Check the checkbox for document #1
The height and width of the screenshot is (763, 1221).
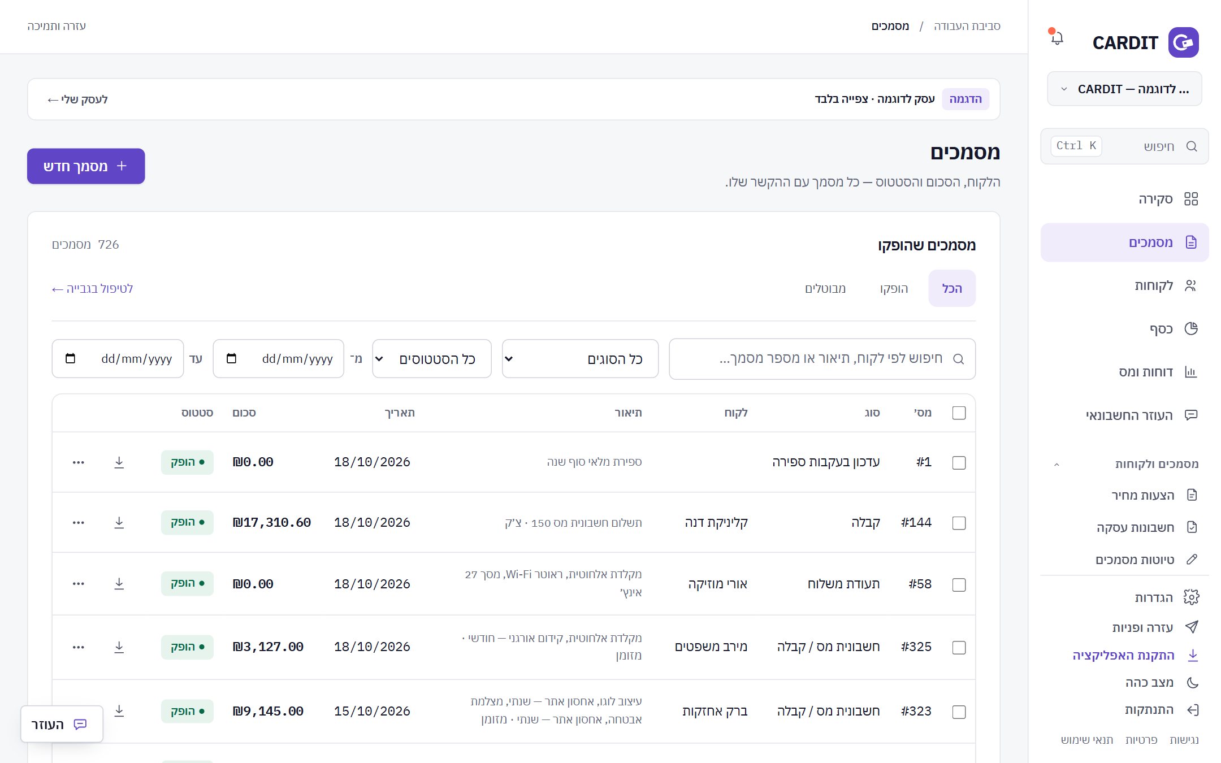pos(959,462)
